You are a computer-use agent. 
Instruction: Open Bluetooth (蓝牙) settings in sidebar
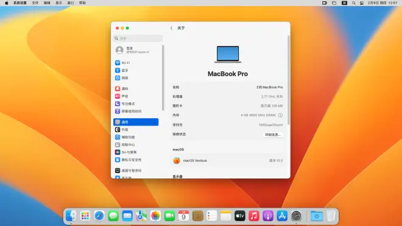(x=136, y=70)
